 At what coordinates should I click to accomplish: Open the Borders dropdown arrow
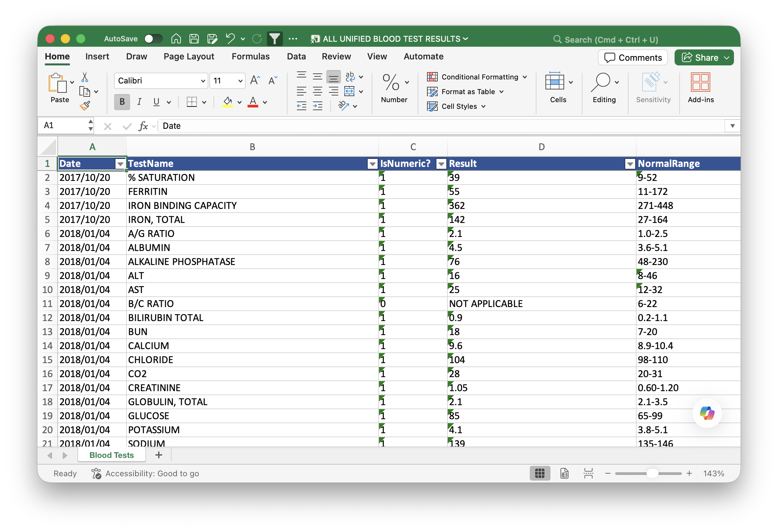[x=204, y=102]
